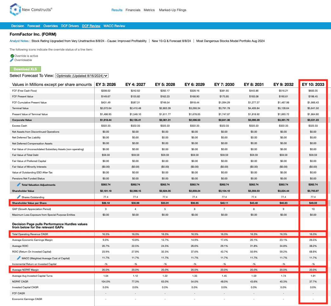Image resolution: width=331 pixels, height=306 pixels.
Task: Click the 'Pensions Net Funded Status' label
Action: point(29,178)
